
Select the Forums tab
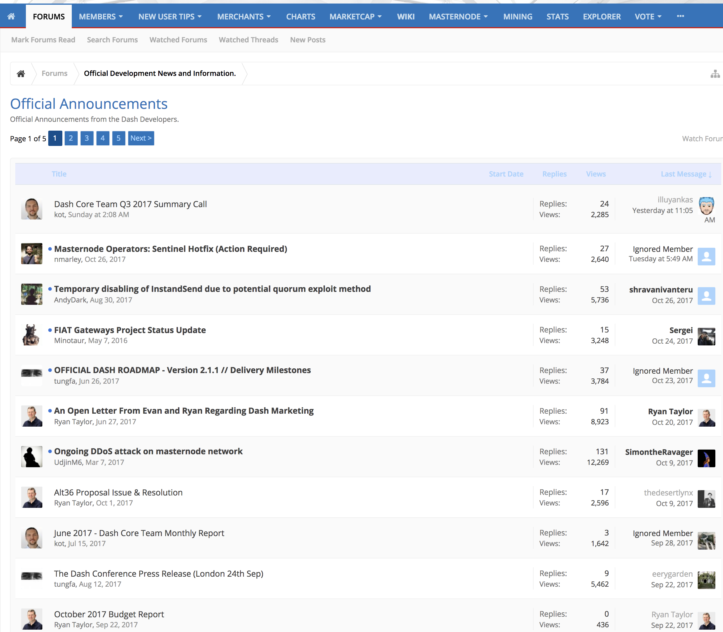coord(49,16)
